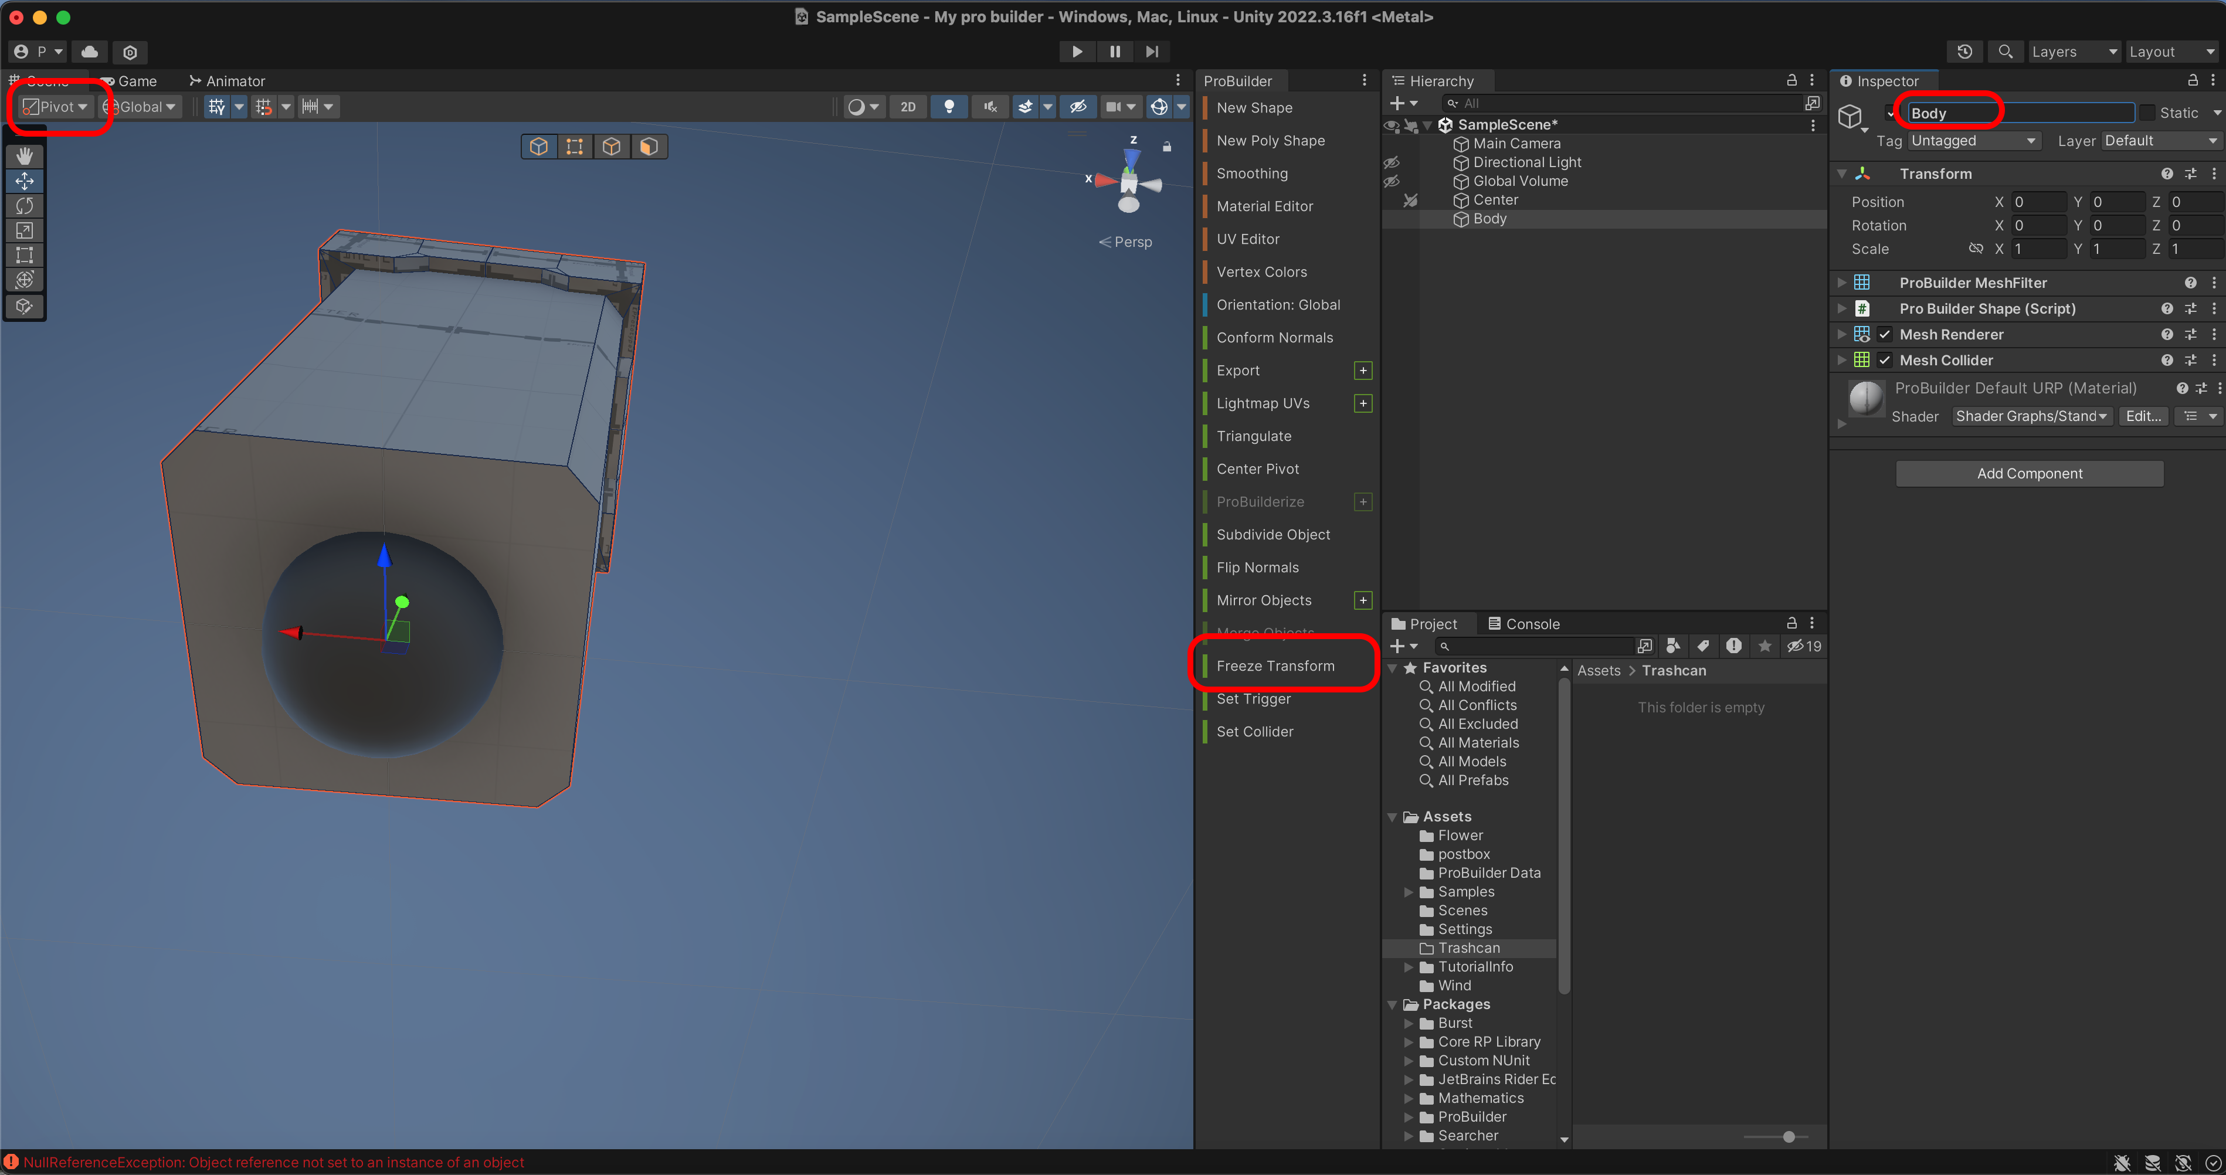Toggle the Mesh Renderer enabled checkbox

coord(1885,334)
